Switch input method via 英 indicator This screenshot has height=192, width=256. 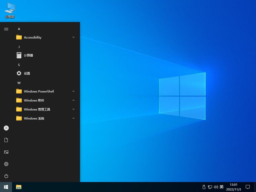click(x=221, y=187)
